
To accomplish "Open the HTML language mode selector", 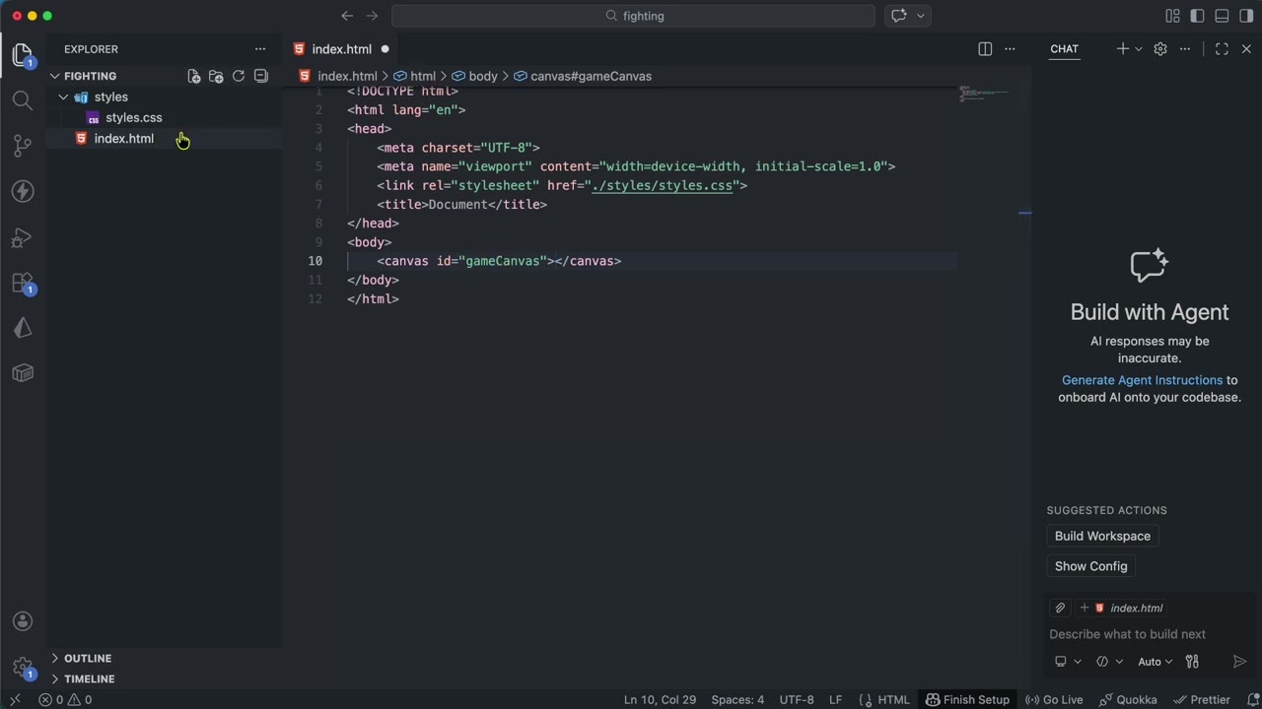I will (x=893, y=700).
